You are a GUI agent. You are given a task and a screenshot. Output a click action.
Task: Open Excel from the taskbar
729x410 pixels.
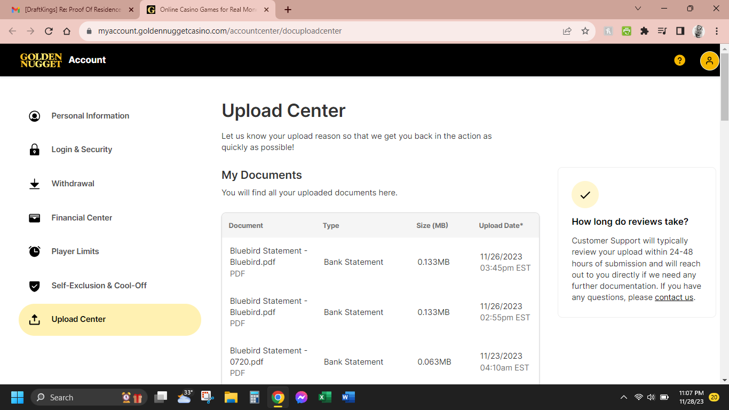[x=324, y=397]
